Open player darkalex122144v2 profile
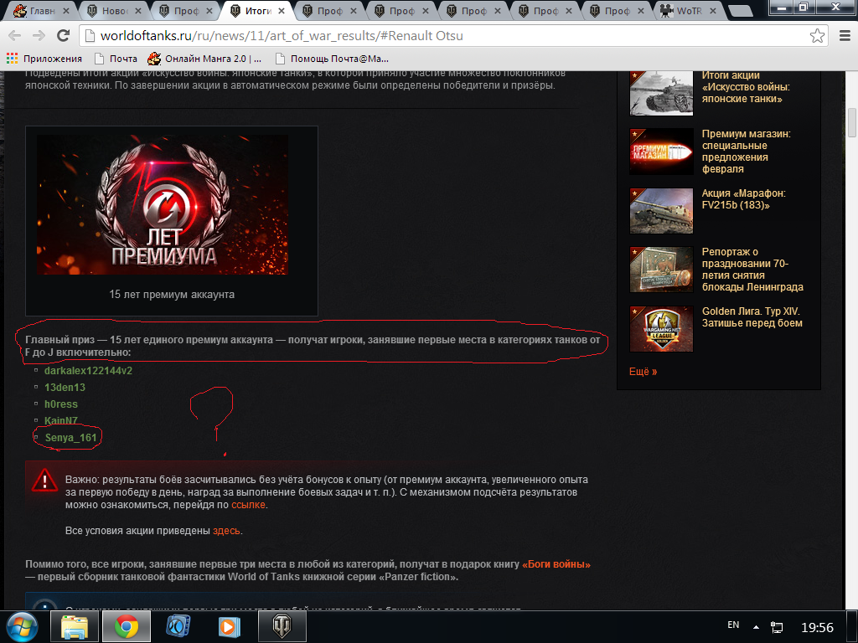858x643 pixels. coord(88,371)
